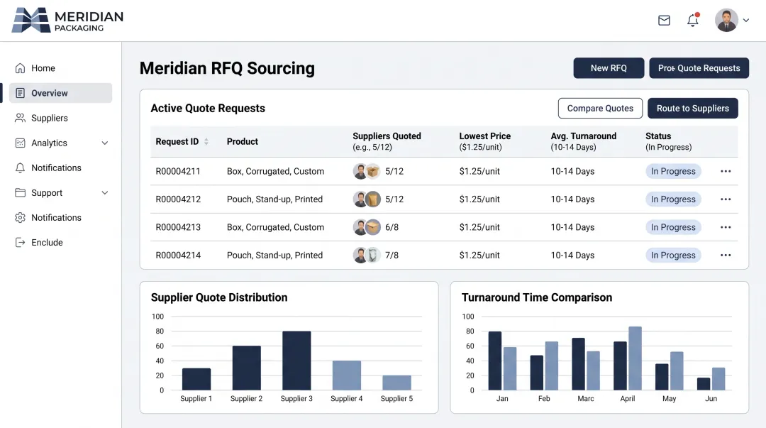
Task: Click supplier avatars in R00004211 row
Action: pyautogui.click(x=367, y=171)
